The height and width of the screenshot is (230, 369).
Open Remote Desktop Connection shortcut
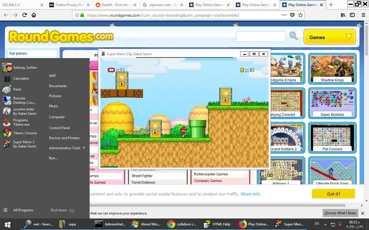(19, 100)
